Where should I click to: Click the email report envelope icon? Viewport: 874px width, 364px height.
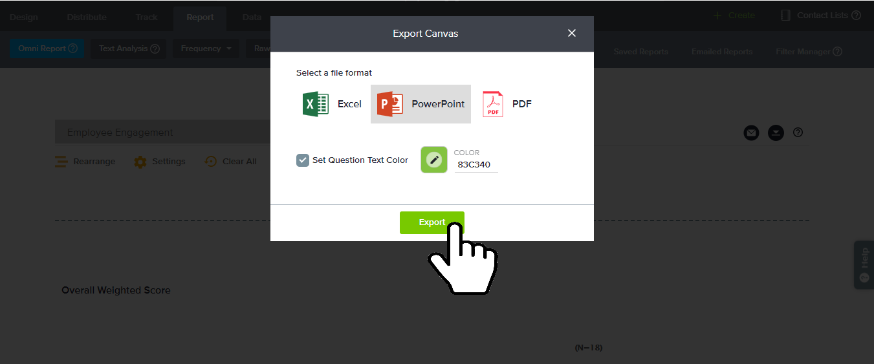click(750, 133)
